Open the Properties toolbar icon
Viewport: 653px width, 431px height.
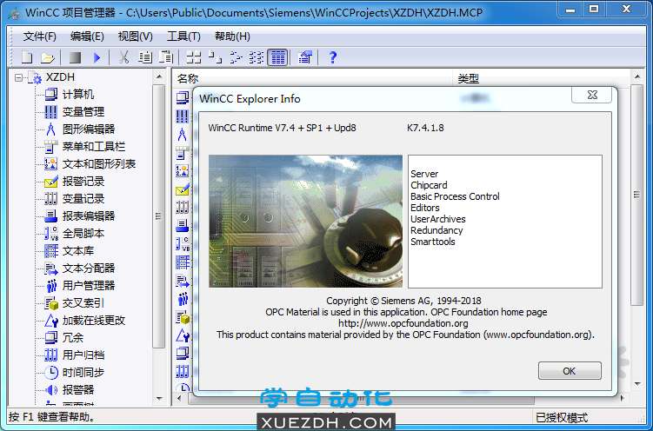pyautogui.click(x=306, y=57)
